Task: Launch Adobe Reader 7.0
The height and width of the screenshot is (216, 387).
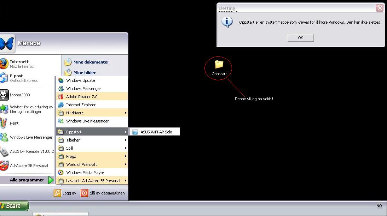Action: pyautogui.click(x=92, y=97)
